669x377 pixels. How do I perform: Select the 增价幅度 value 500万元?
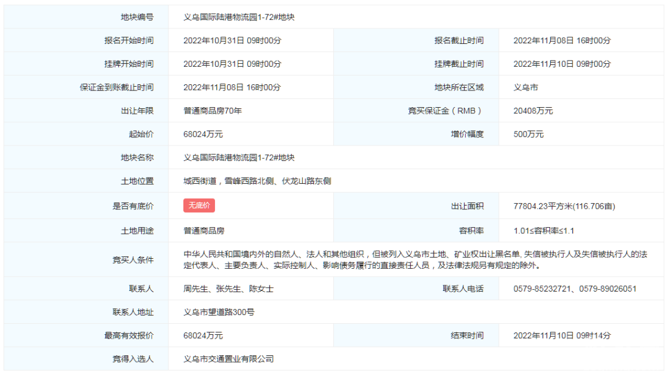[528, 134]
